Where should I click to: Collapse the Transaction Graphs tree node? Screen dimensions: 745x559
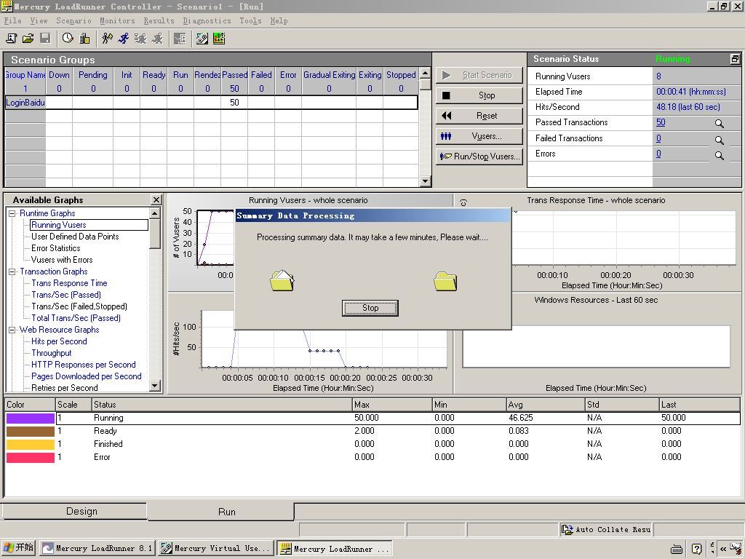coord(12,272)
